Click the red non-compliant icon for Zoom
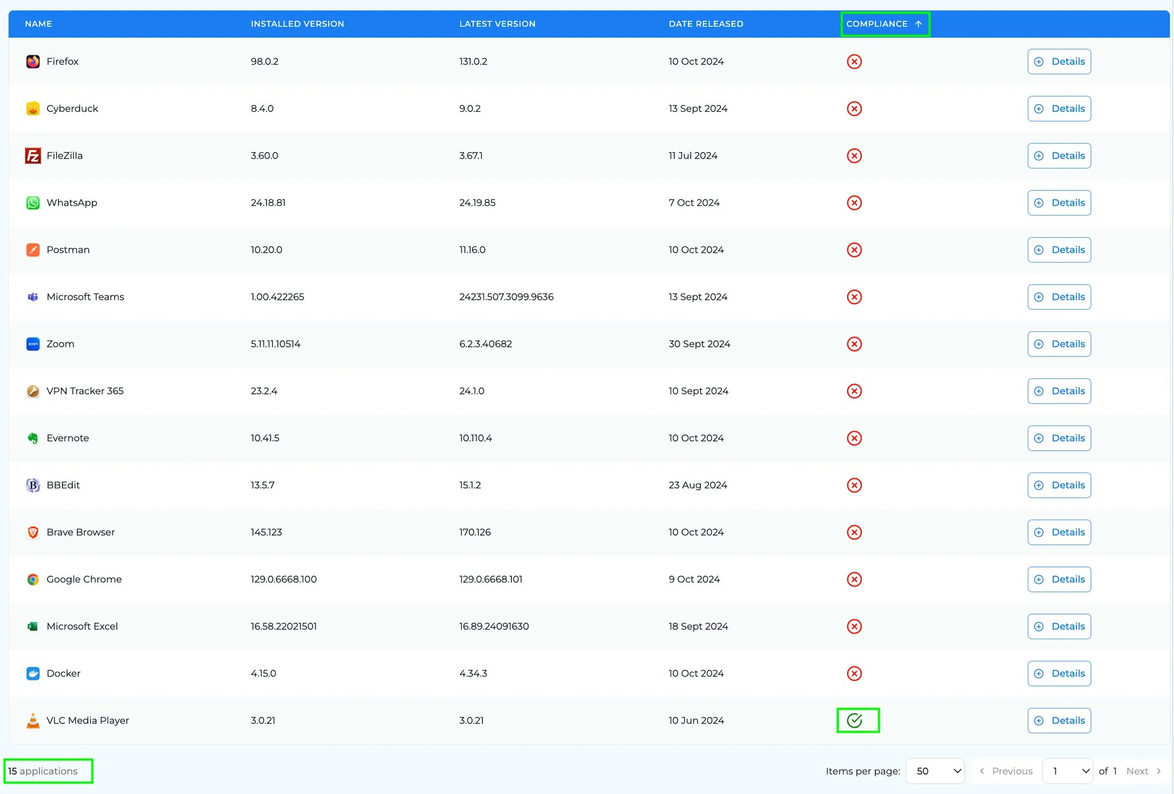 pyautogui.click(x=854, y=344)
